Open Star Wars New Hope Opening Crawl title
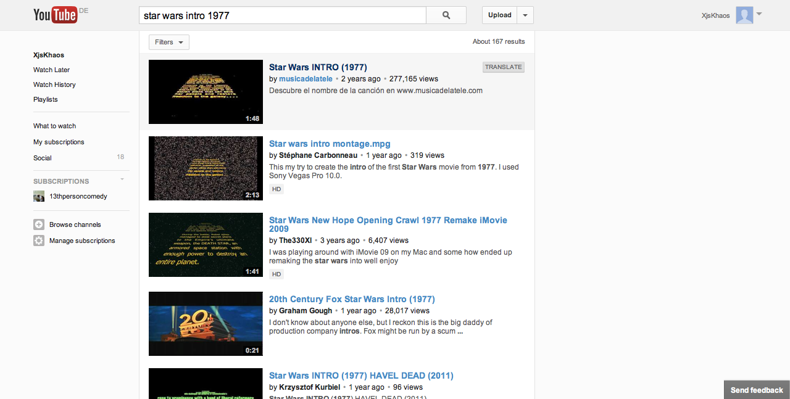Viewport: 790px width, 399px height. (x=388, y=224)
